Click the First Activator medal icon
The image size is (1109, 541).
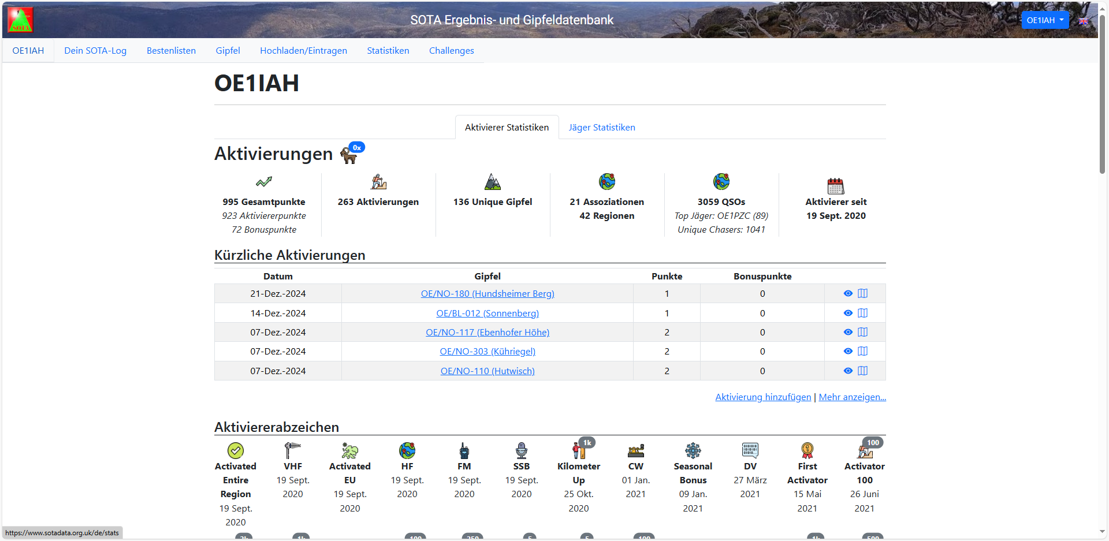(807, 450)
